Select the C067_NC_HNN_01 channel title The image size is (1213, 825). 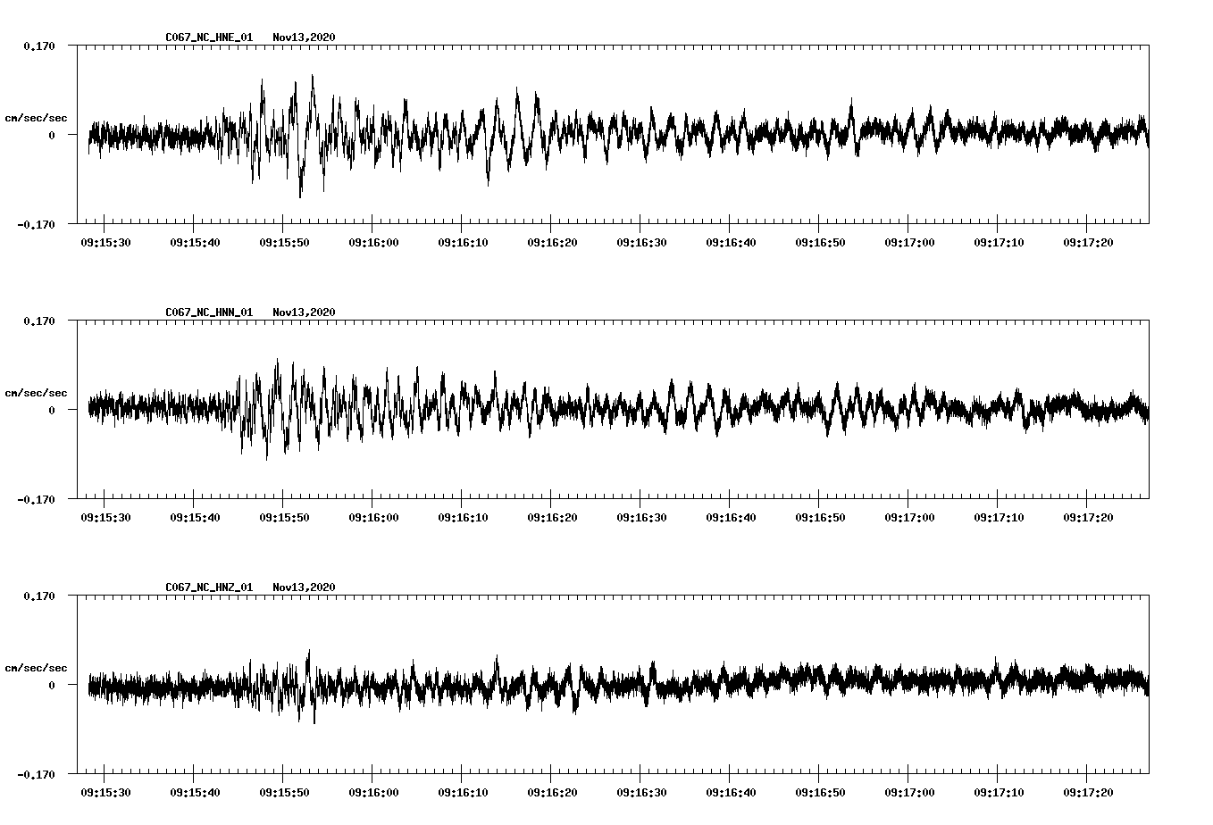[x=207, y=312]
